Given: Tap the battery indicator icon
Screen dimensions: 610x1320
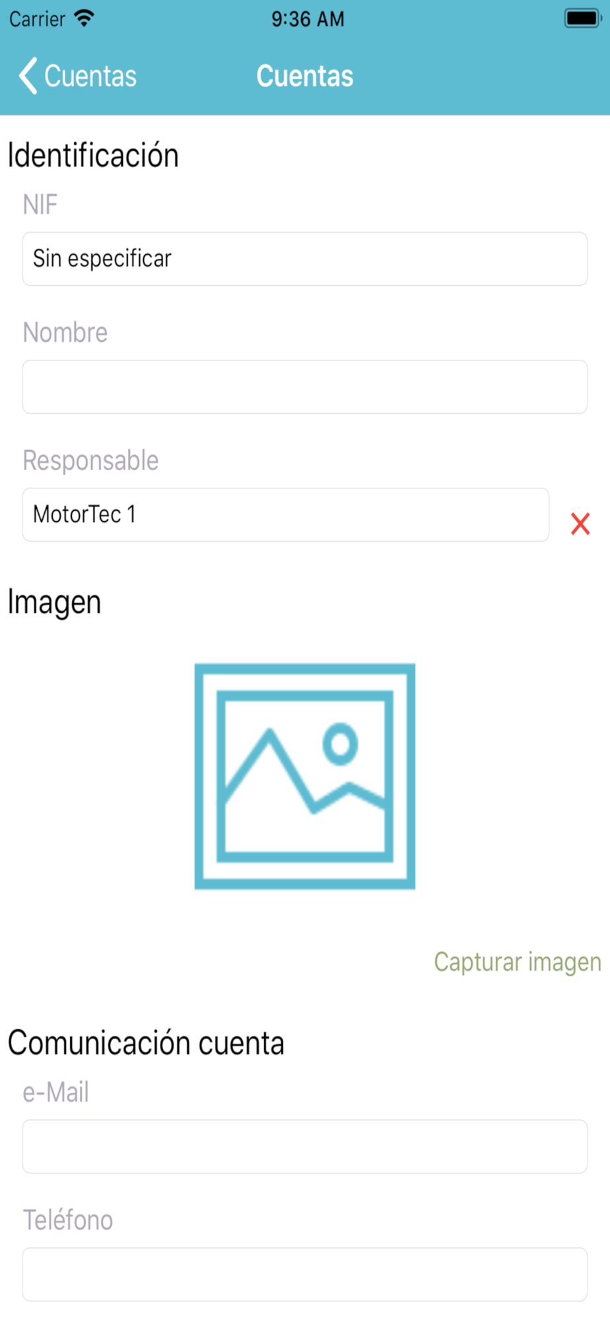Looking at the screenshot, I should pos(583,18).
